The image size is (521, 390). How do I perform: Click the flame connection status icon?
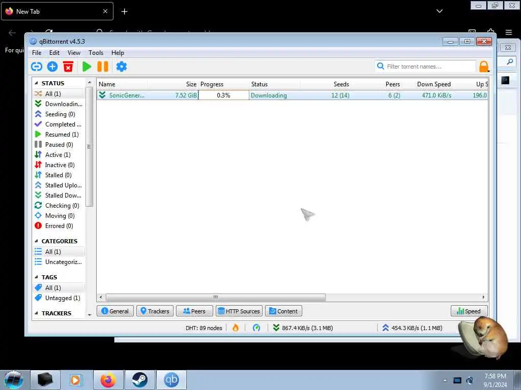pos(236,328)
